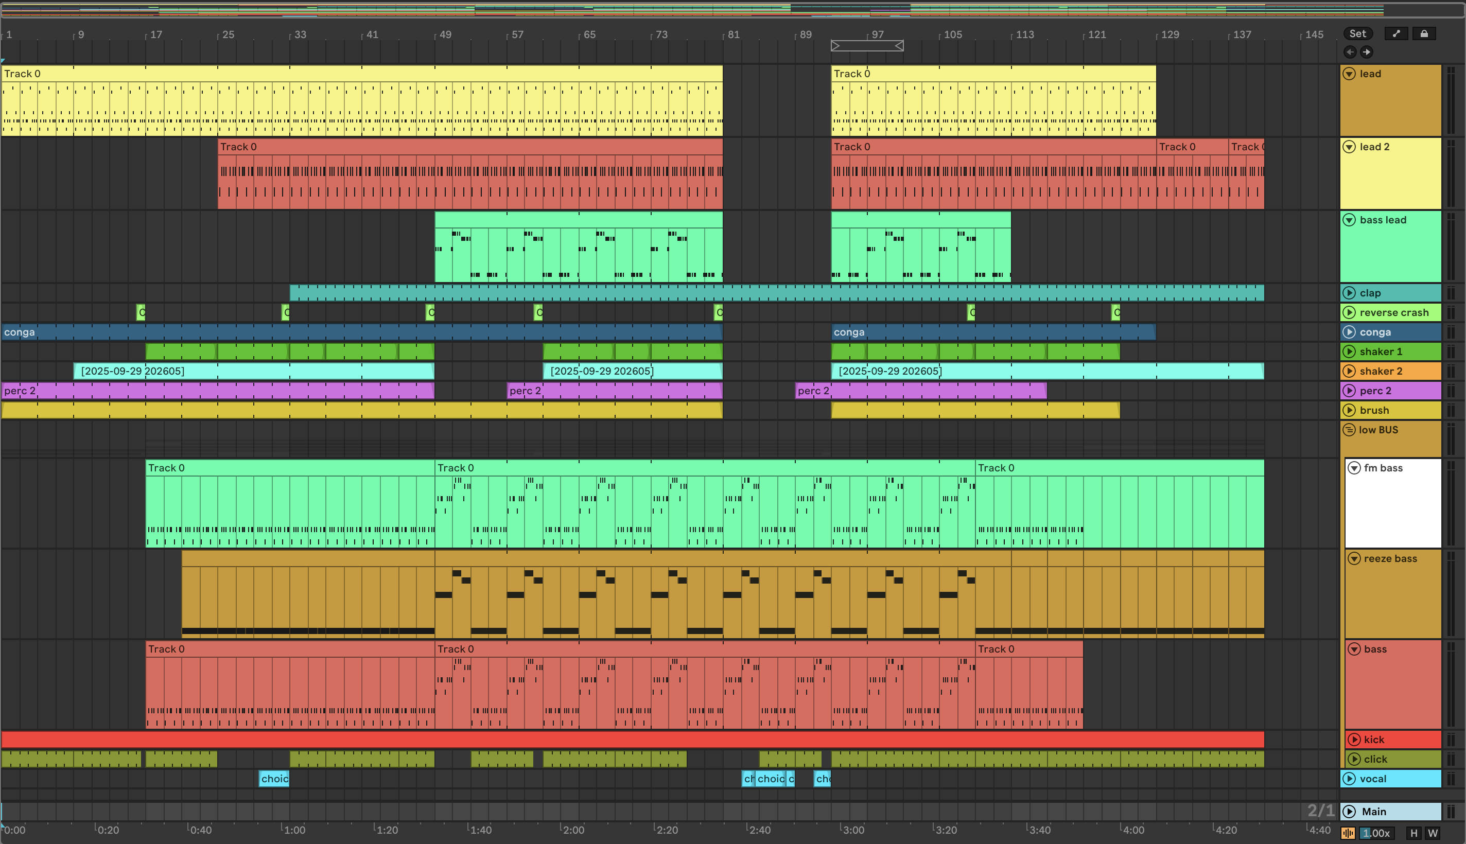Expand the clap track with its arrow
The height and width of the screenshot is (844, 1466).
[1350, 293]
